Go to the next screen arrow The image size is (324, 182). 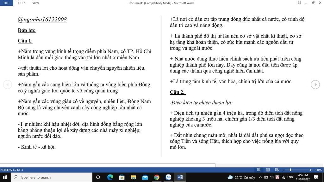[315, 85]
